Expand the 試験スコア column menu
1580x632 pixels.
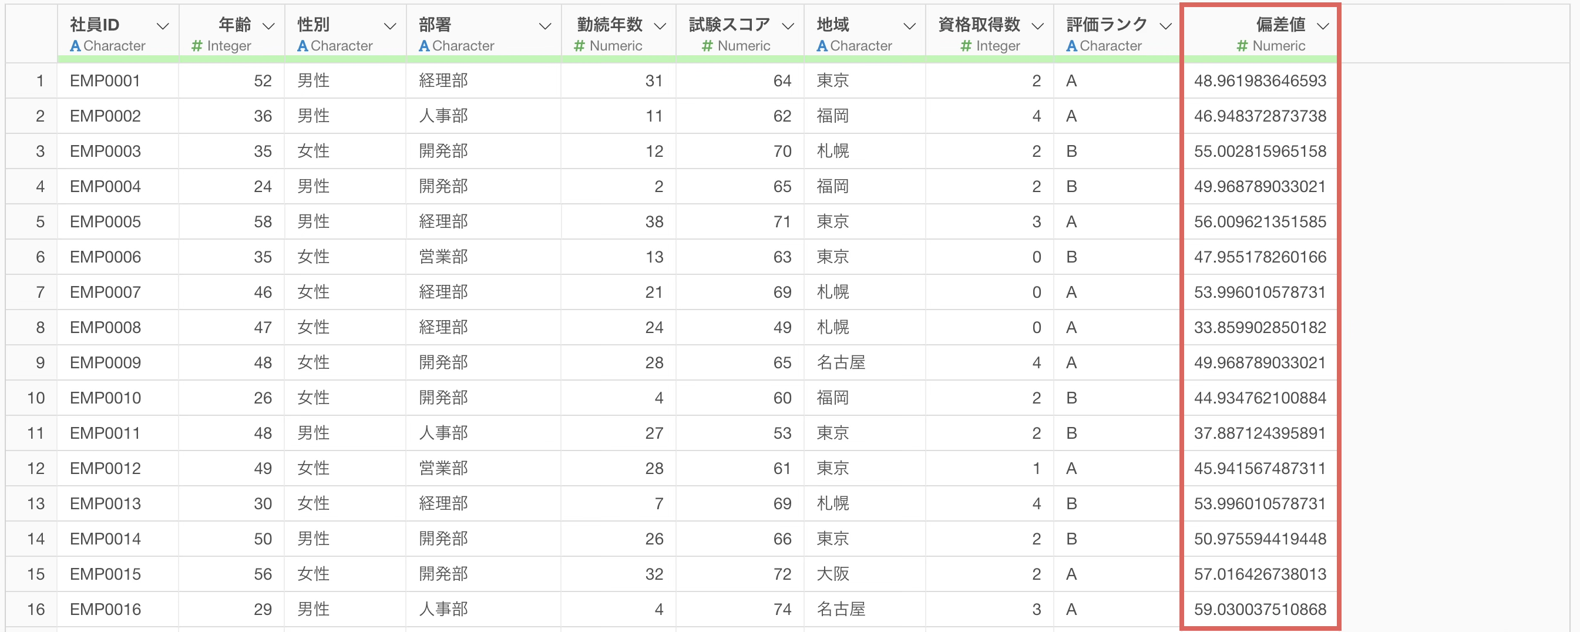pos(788,26)
